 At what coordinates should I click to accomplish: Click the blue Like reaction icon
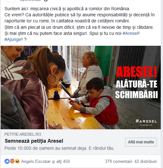7,161
